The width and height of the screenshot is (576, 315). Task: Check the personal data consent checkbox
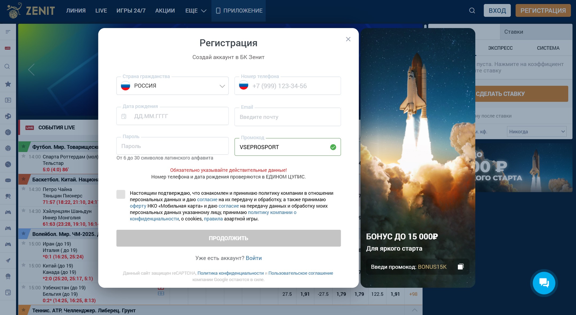(121, 195)
